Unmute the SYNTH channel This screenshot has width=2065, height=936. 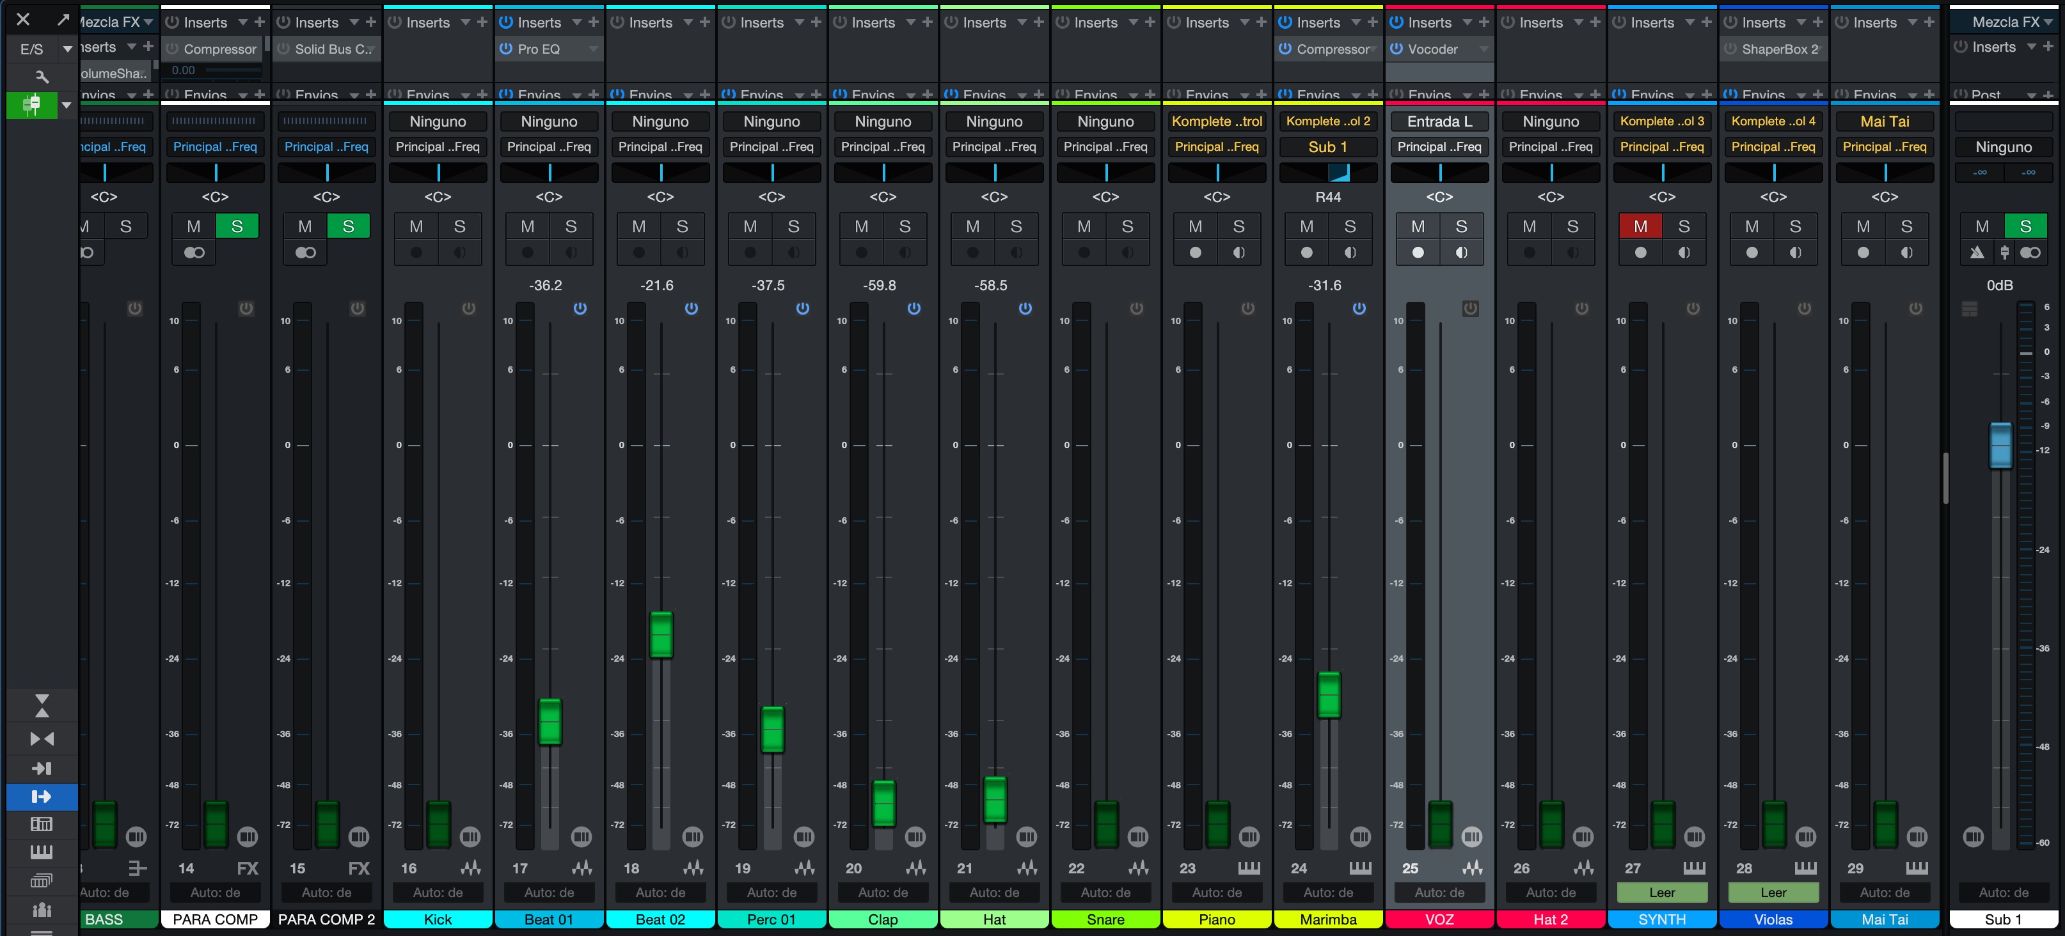click(1640, 227)
